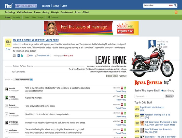Viewport: 182px width, 138px height.
Task: Share the story via Facebook icon
Action: [x=19, y=56]
